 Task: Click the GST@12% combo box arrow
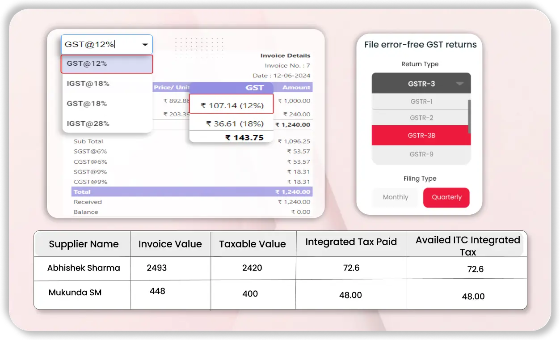(145, 45)
